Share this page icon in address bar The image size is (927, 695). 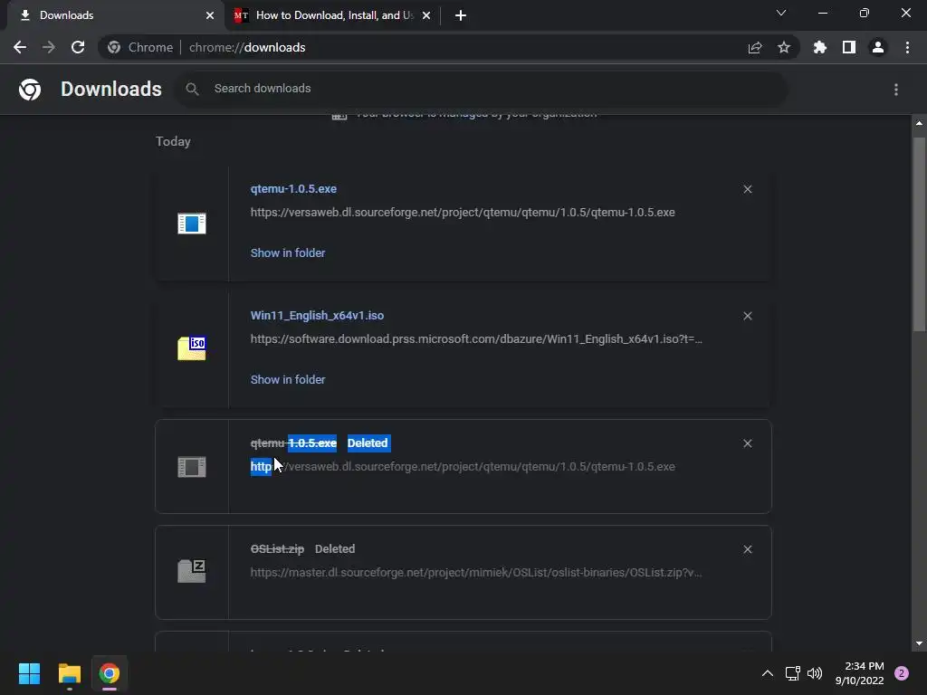point(755,48)
